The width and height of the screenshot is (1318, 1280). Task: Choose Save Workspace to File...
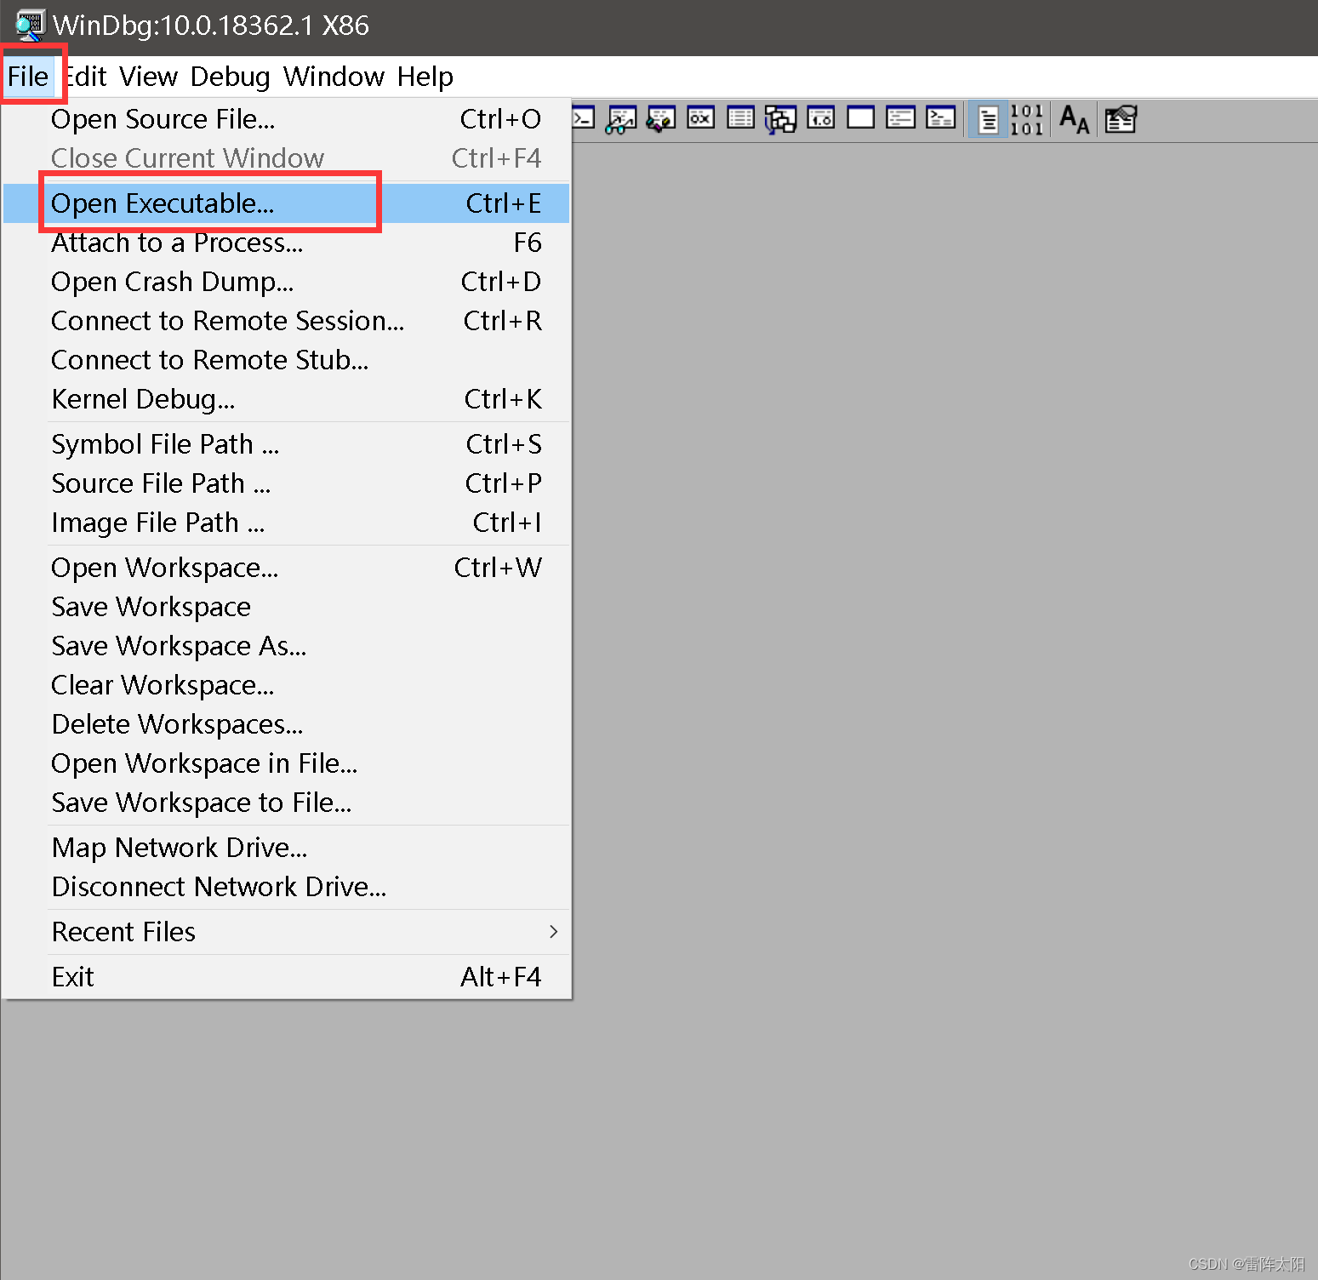(x=286, y=803)
